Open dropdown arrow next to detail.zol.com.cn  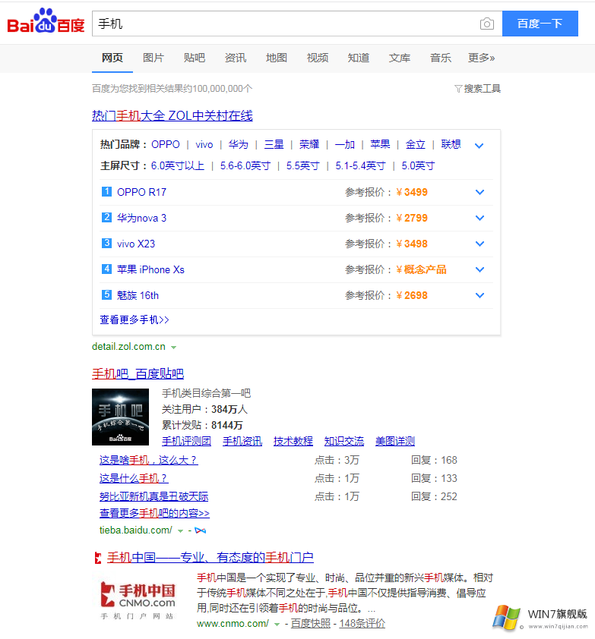[173, 348]
